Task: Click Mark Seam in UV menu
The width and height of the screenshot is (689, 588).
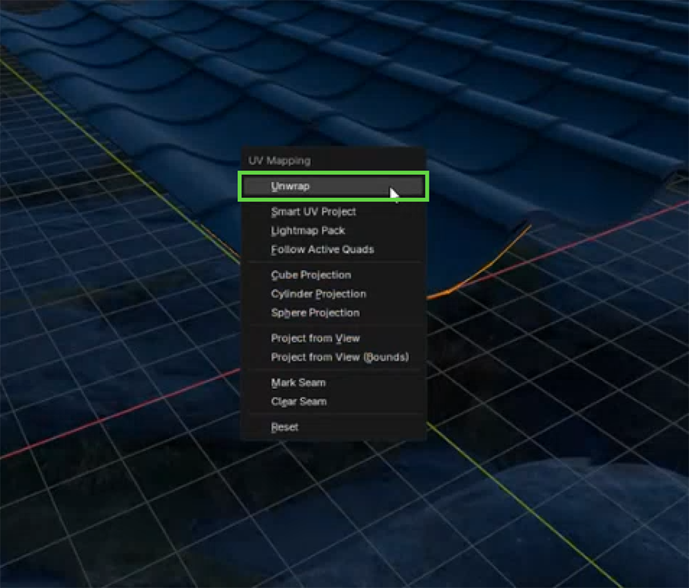Action: [333, 383]
